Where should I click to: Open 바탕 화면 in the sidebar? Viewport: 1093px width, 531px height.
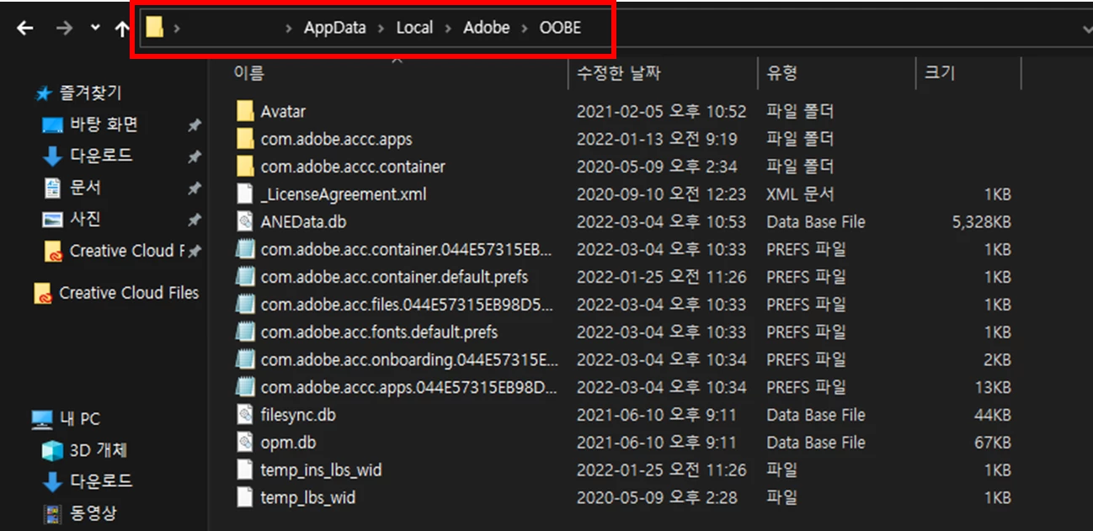(x=104, y=125)
